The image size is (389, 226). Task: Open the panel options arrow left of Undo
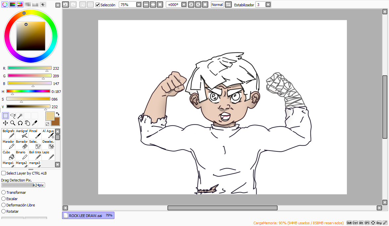[58, 5]
